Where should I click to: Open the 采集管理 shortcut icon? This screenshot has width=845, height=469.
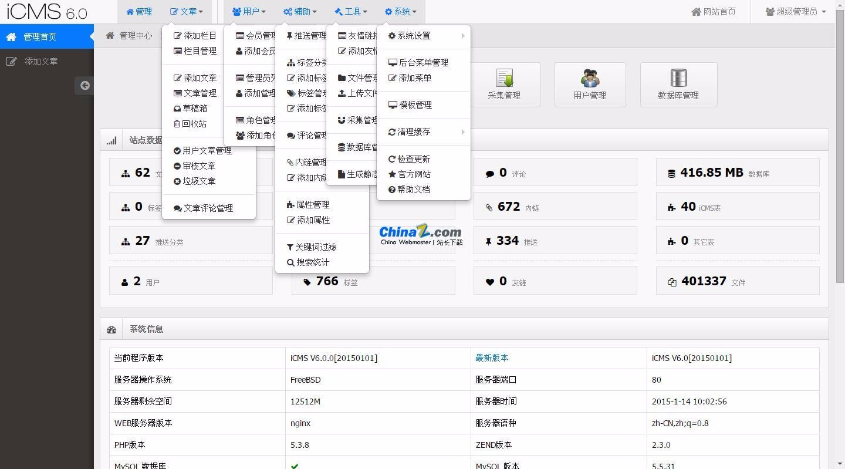click(x=504, y=85)
